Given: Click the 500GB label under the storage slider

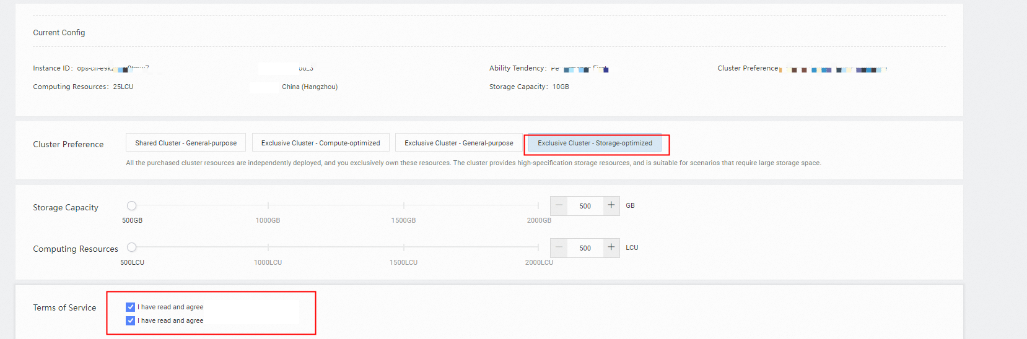Looking at the screenshot, I should click(132, 220).
